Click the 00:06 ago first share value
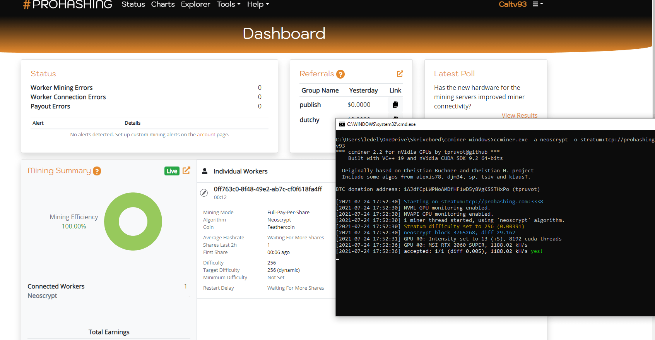The height and width of the screenshot is (340, 655). tap(279, 252)
